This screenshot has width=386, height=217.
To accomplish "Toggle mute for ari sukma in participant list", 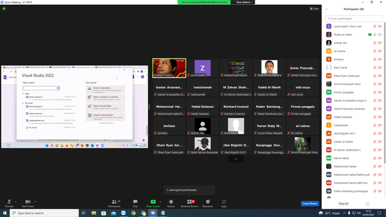I will pos(375,51).
